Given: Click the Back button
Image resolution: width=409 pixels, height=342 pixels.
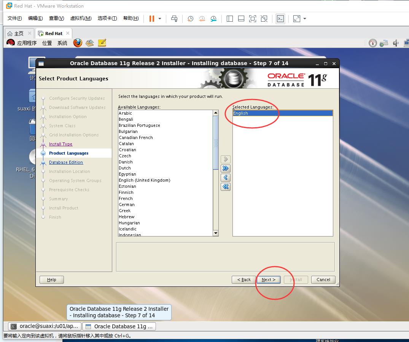Looking at the screenshot, I should 244,280.
